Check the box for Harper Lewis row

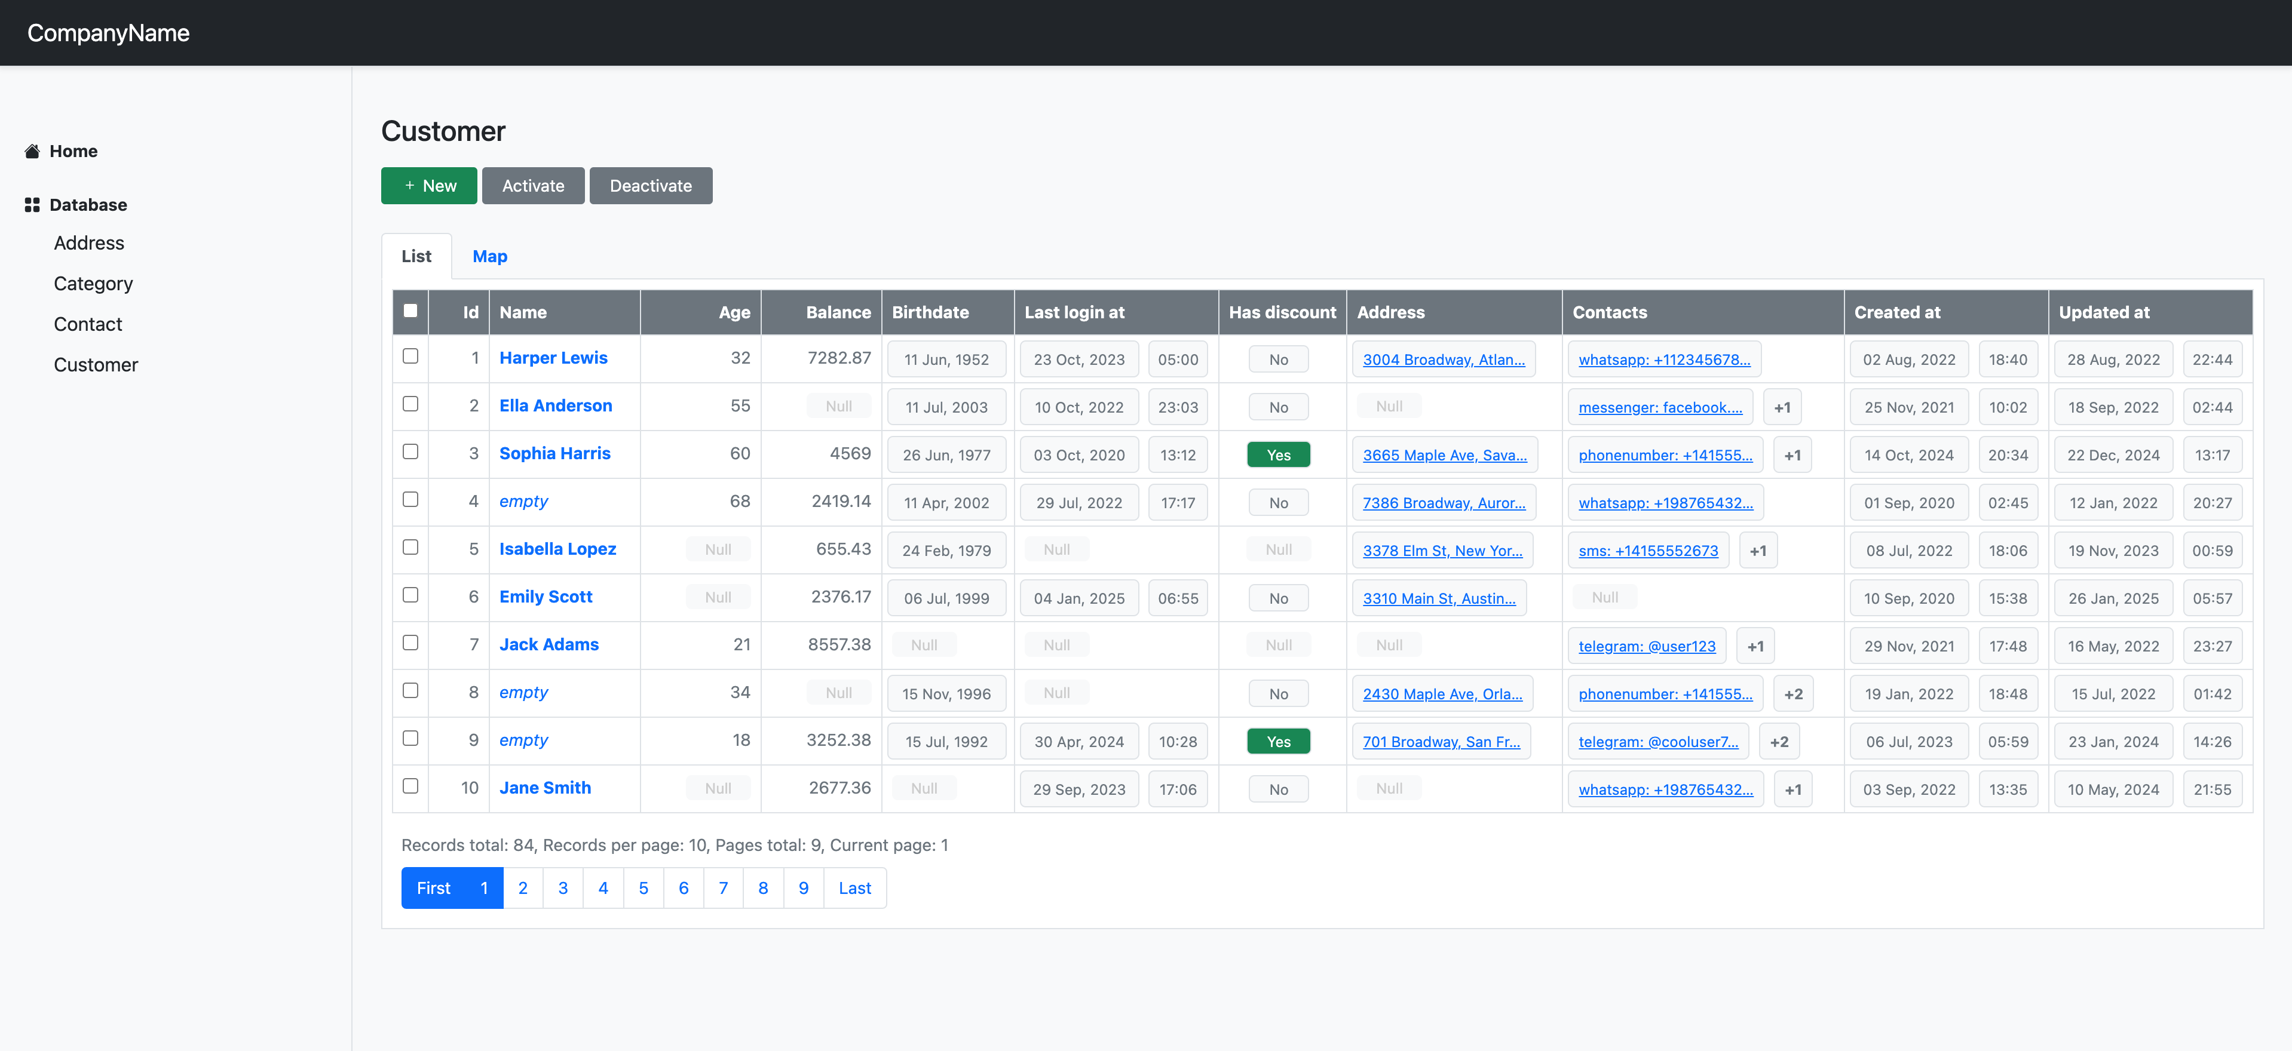coord(410,356)
